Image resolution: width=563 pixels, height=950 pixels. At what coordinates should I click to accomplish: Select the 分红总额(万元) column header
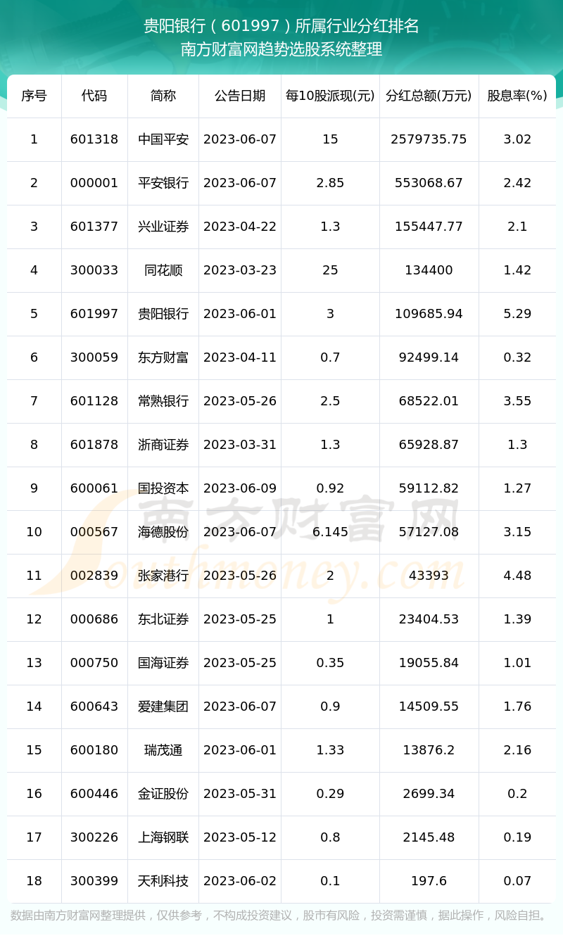(429, 96)
